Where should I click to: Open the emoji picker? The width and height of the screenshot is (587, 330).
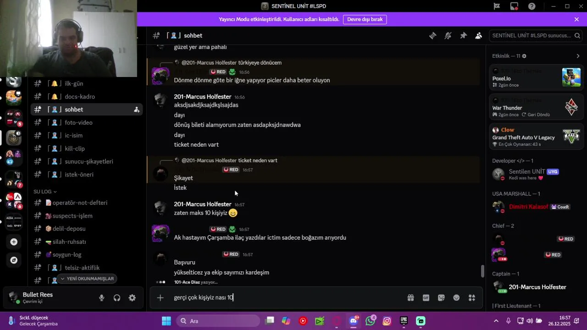pos(456,298)
